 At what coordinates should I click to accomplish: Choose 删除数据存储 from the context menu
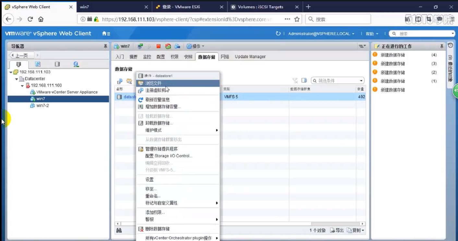pos(177,229)
